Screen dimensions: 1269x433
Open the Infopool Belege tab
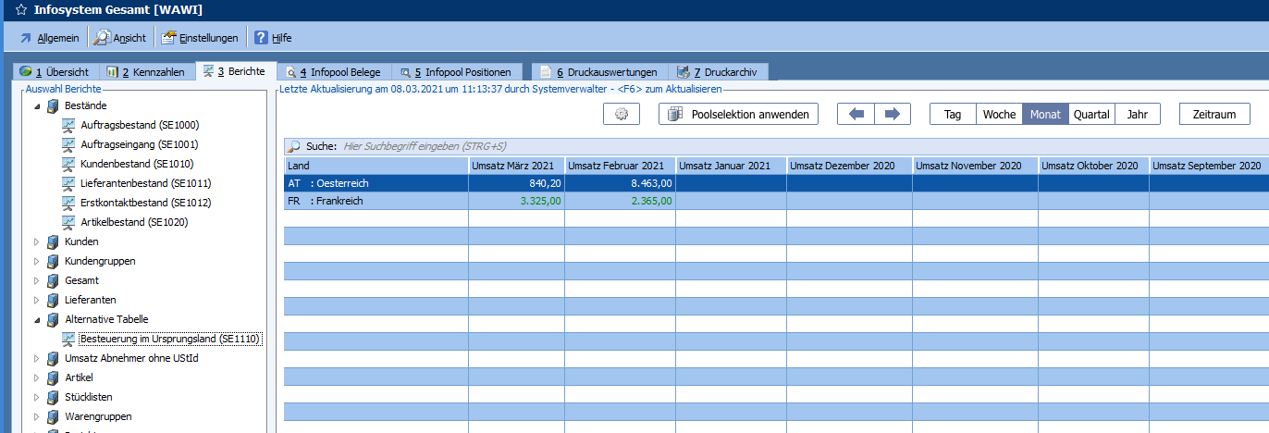point(332,71)
